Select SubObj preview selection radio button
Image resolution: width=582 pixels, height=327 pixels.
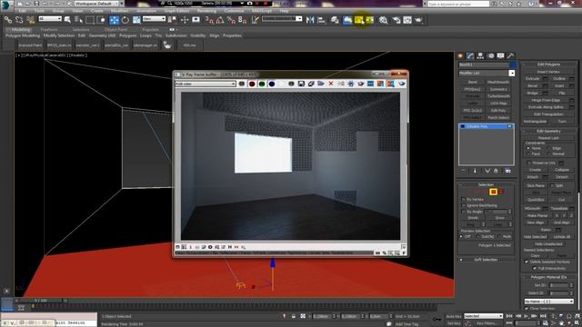click(478, 236)
